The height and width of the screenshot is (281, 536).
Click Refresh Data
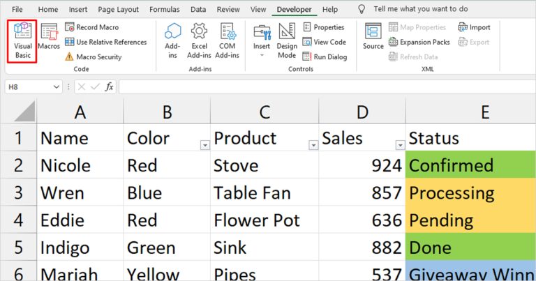pyautogui.click(x=413, y=56)
